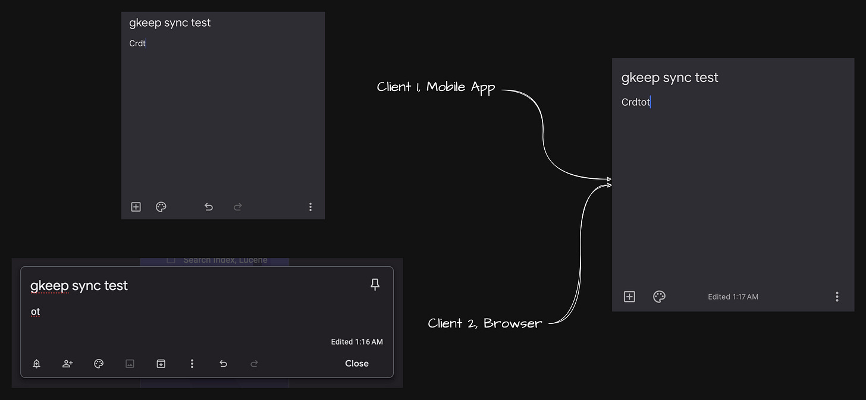
Task: Toggle 'Search Index, Lucene' checkbox behind the dialog
Action: click(x=171, y=260)
